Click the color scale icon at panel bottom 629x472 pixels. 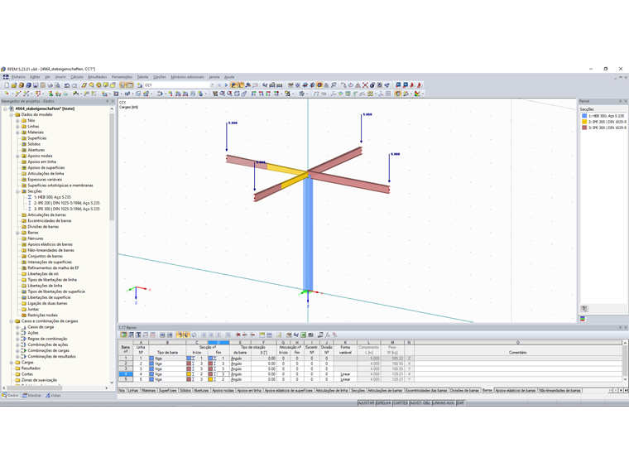(583, 319)
